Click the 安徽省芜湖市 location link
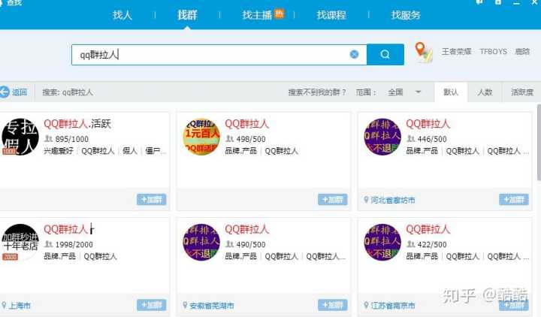Screen dimensions: 541x317 211,305
